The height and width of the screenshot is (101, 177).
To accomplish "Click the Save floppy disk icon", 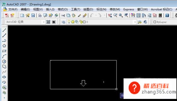I will coord(33,15).
